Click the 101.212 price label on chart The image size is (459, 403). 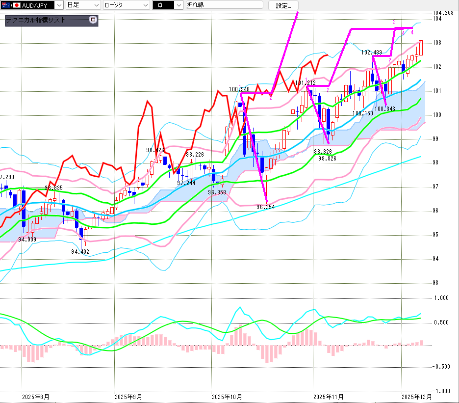(x=306, y=83)
